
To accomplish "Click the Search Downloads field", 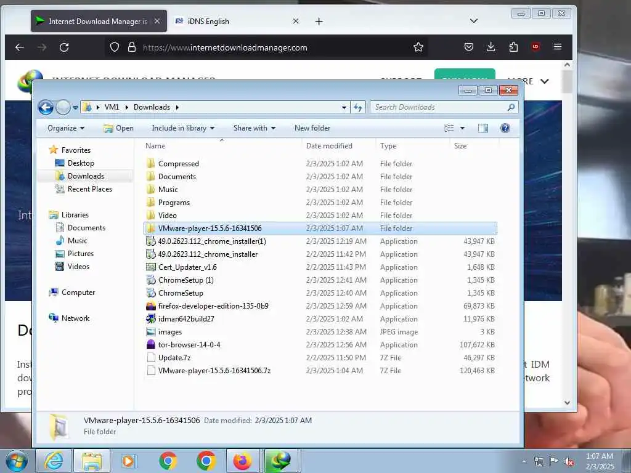I will [x=444, y=107].
